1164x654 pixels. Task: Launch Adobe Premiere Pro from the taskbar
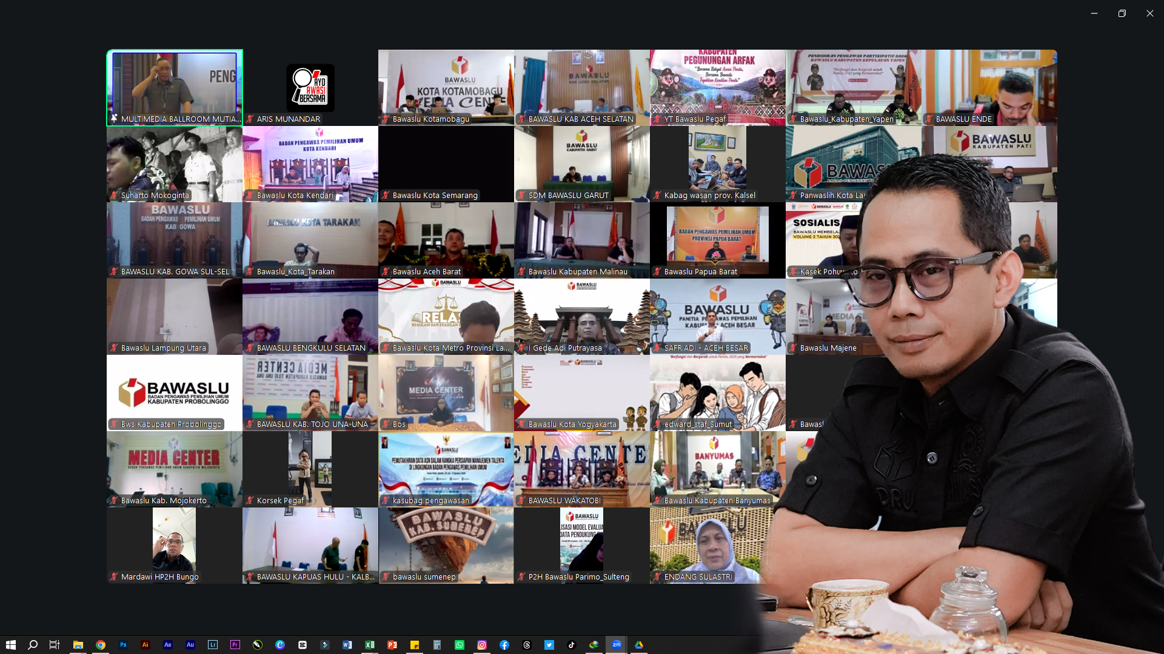coord(235,645)
